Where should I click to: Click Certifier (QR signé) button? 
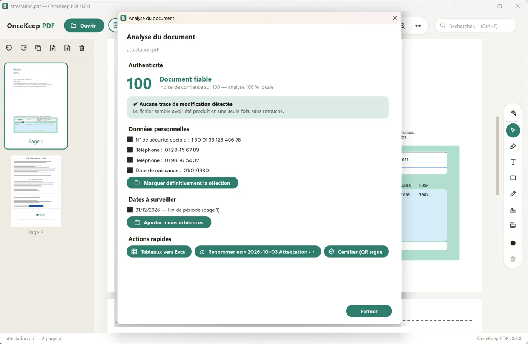coord(356,252)
